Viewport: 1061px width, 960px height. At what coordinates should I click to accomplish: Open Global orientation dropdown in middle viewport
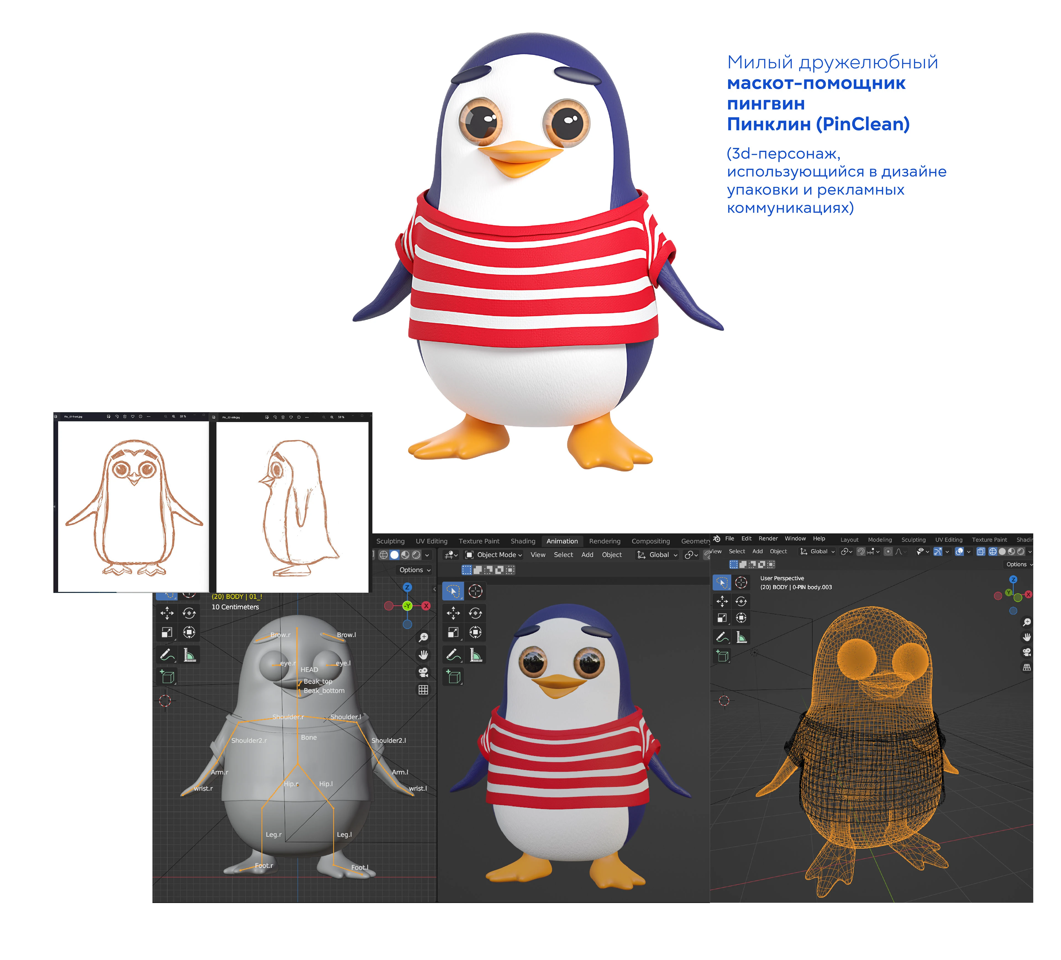657,554
